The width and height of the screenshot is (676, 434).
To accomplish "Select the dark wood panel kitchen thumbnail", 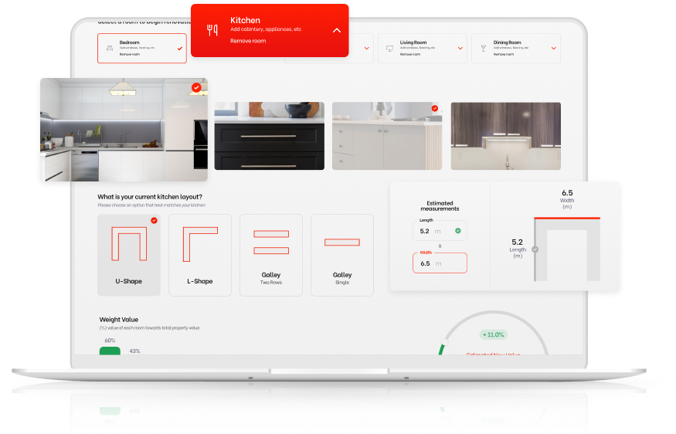I will coord(505,136).
